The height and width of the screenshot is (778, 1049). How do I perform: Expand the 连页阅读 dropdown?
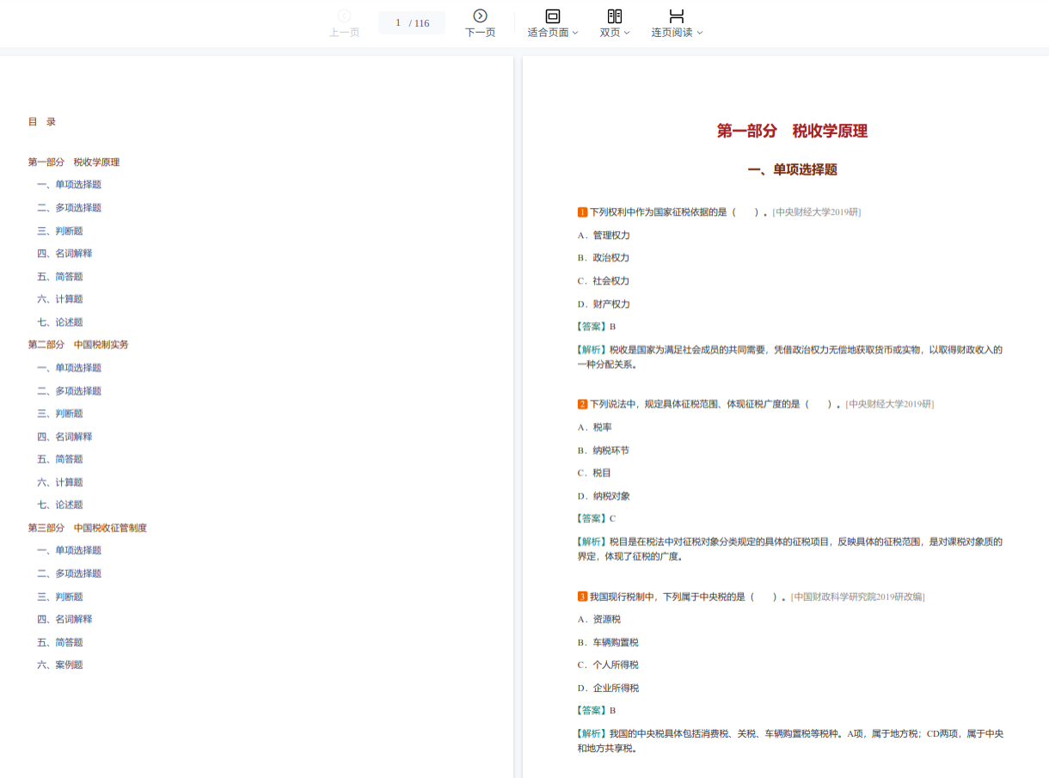677,33
